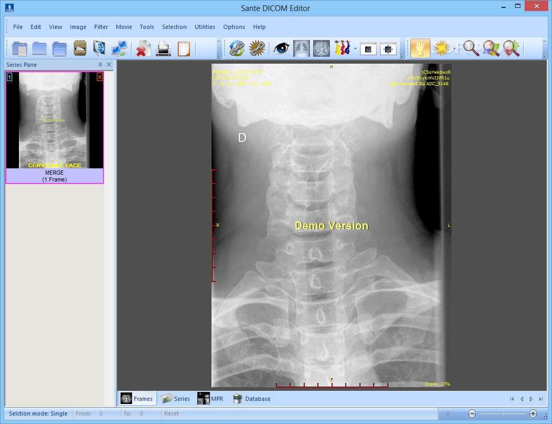
Task: Click the orange X on series thumbnail
Action: [x=99, y=77]
